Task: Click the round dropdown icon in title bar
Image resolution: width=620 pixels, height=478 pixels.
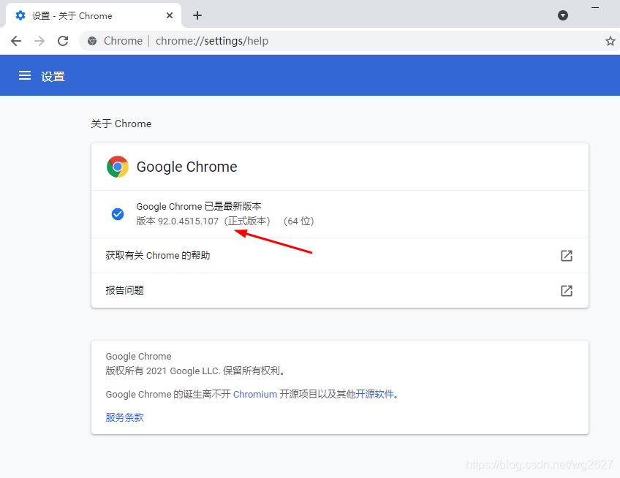Action: pos(563,15)
